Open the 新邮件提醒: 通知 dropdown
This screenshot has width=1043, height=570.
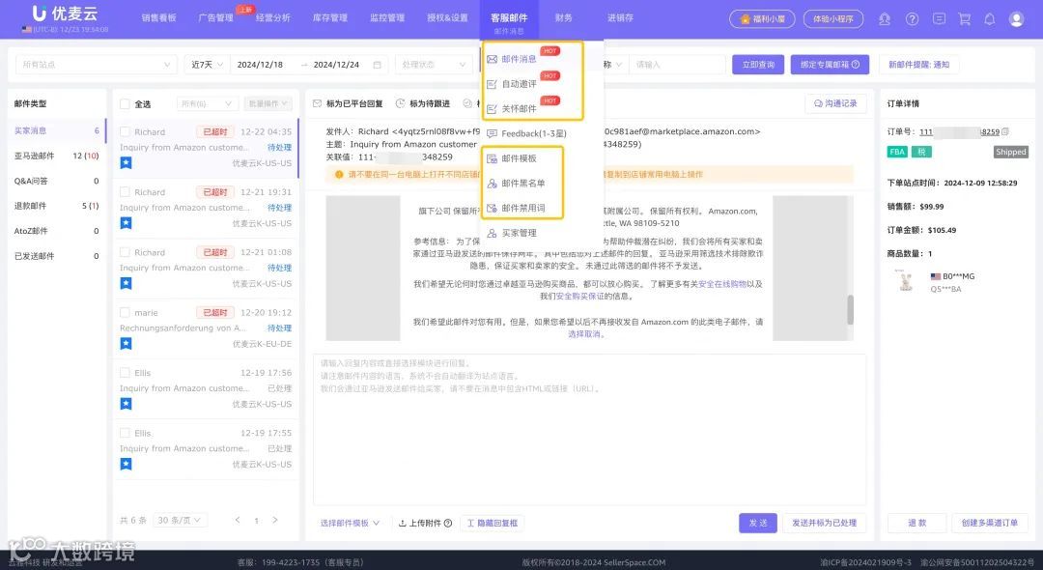pos(918,65)
